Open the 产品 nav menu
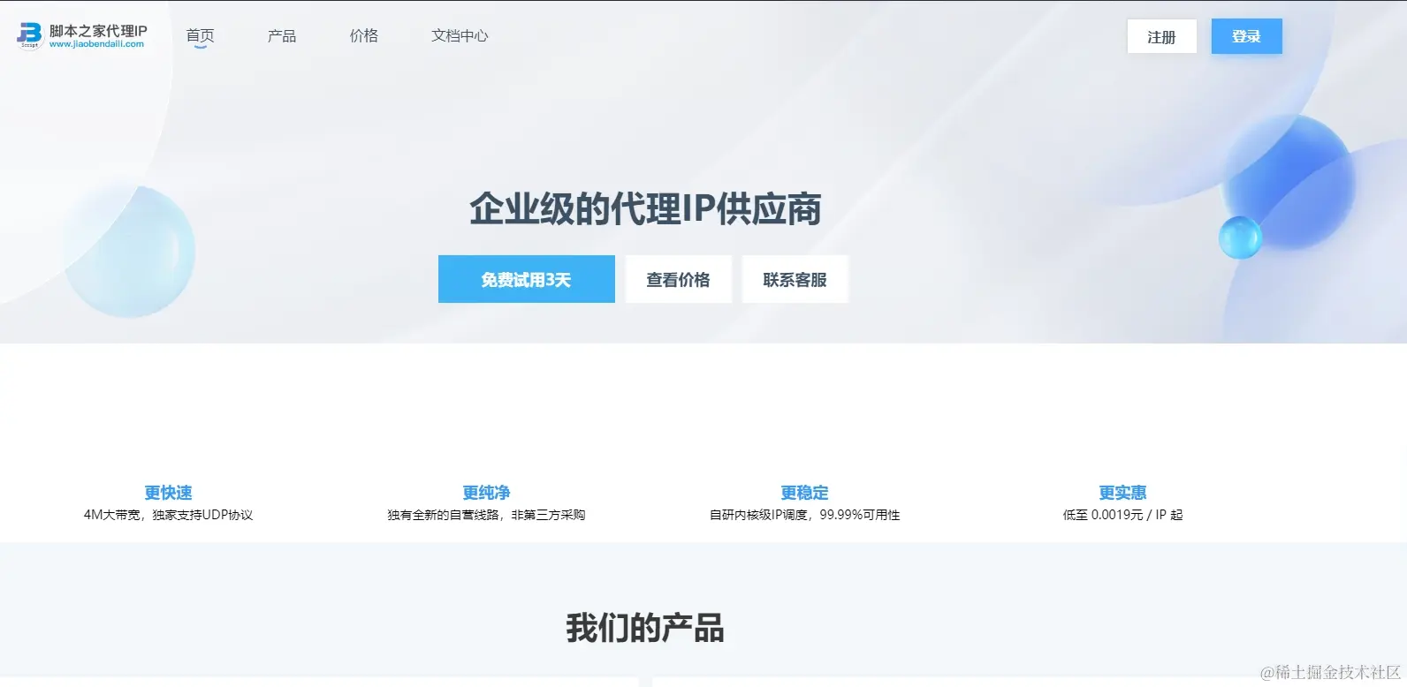1407x687 pixels. [282, 35]
